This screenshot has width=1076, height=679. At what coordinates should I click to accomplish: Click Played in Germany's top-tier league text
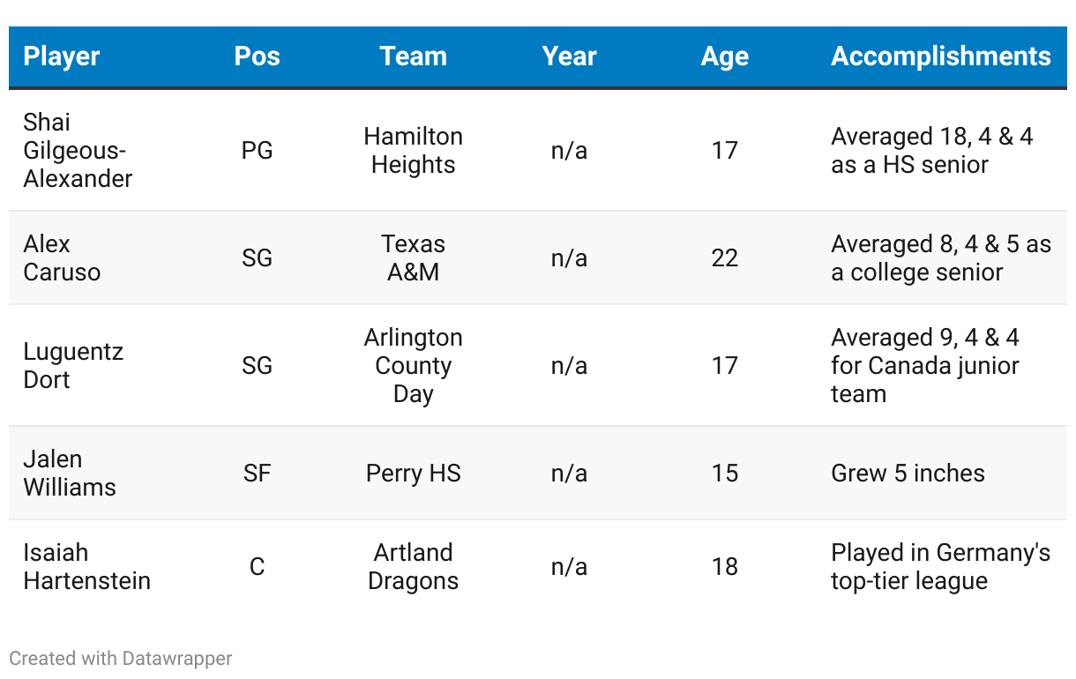pos(940,566)
